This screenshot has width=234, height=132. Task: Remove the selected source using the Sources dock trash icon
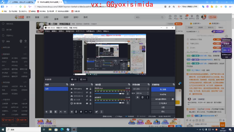click(x=76, y=112)
